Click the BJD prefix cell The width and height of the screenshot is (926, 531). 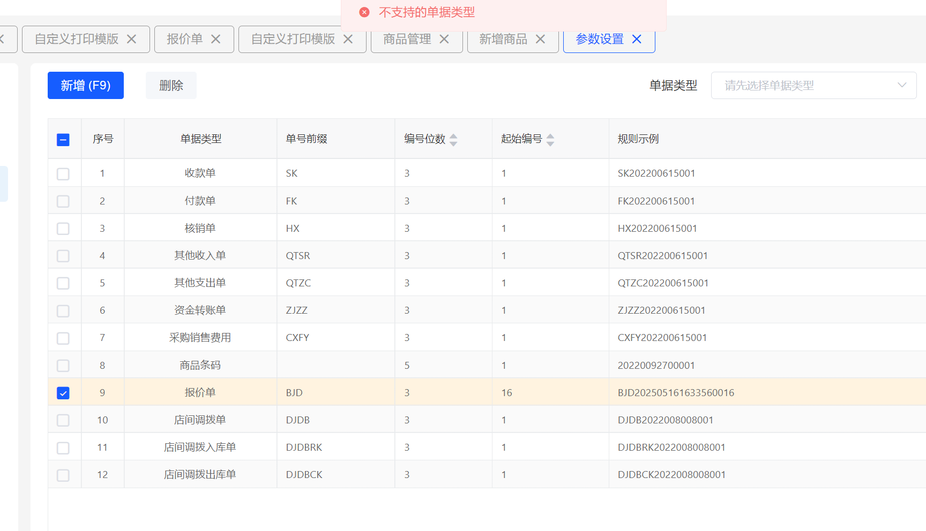point(336,392)
